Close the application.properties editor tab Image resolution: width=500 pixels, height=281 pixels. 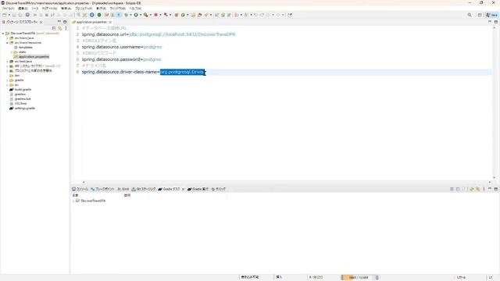pyautogui.click(x=110, y=22)
